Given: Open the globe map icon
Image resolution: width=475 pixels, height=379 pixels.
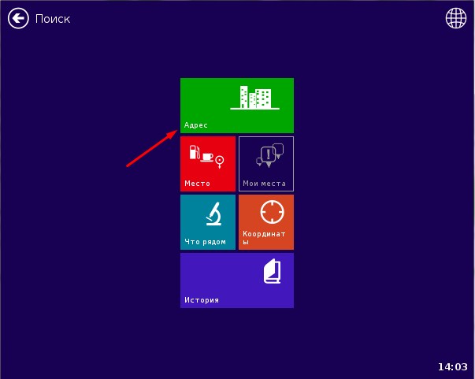Looking at the screenshot, I should click(456, 18).
